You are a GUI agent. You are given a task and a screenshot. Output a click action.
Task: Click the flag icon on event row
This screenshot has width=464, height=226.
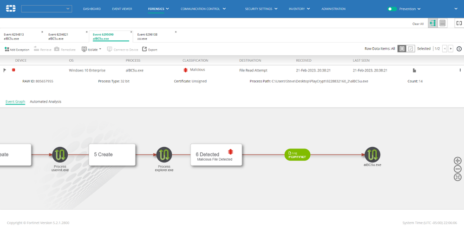pyautogui.click(x=5, y=70)
